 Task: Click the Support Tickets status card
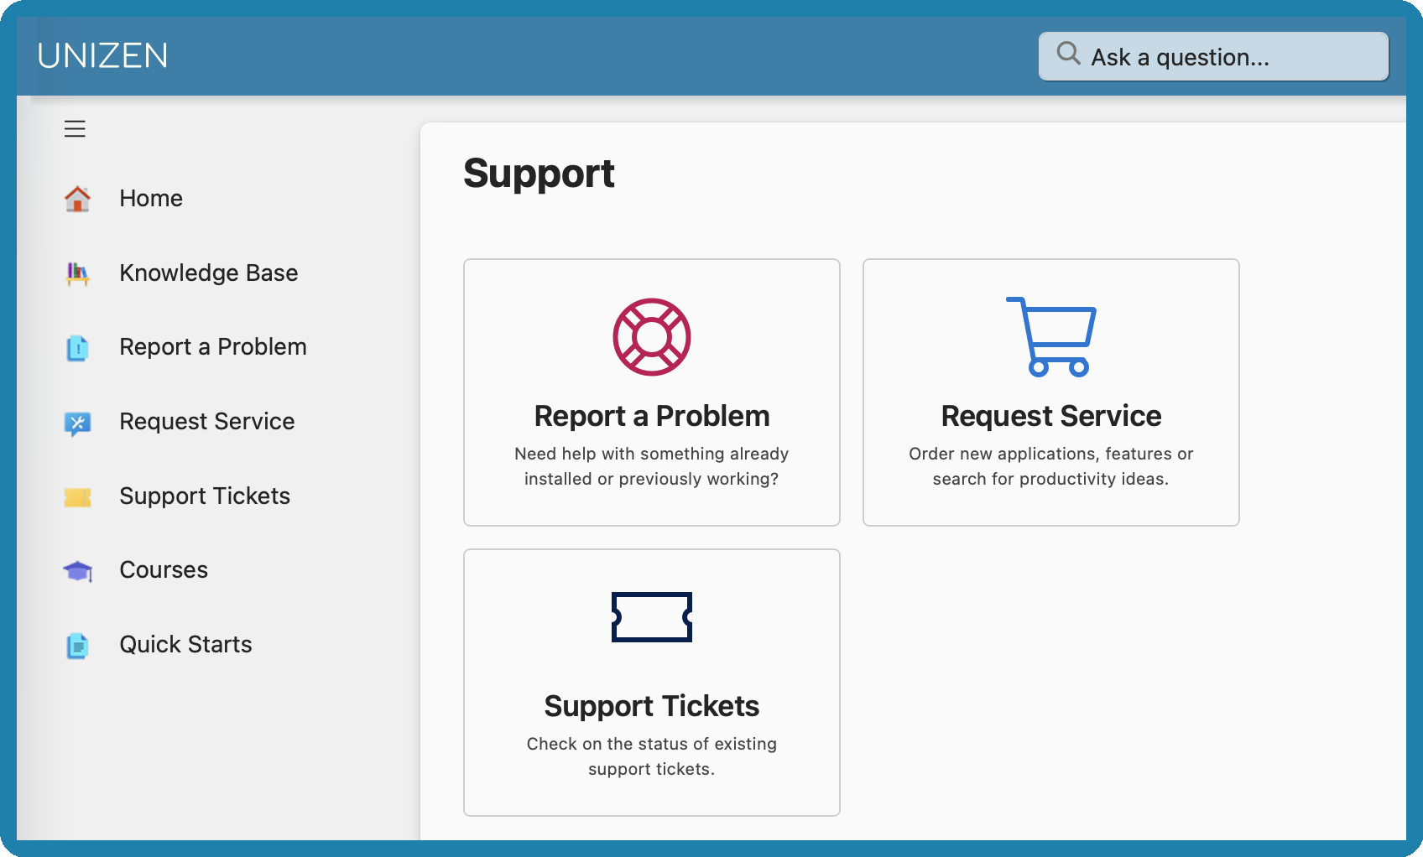(x=652, y=682)
